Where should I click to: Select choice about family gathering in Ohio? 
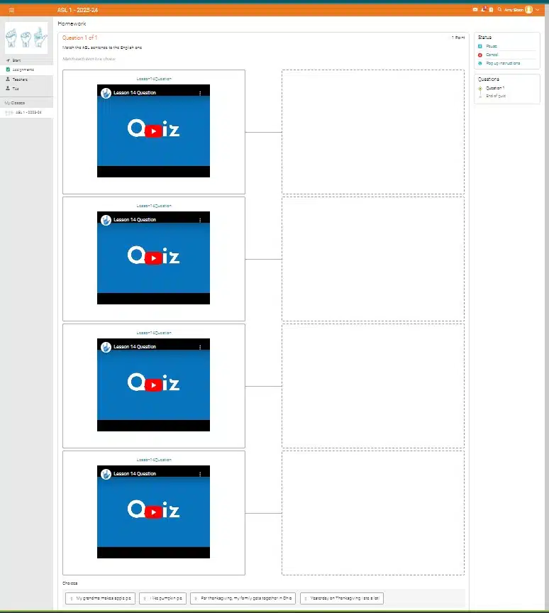[x=243, y=598]
